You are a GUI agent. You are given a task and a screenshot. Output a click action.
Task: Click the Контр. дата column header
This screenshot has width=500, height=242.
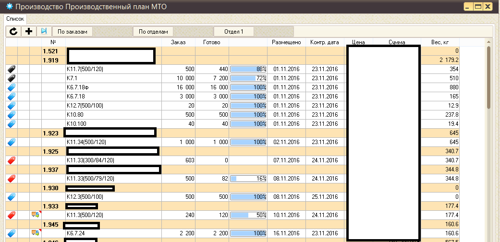tap(325, 42)
